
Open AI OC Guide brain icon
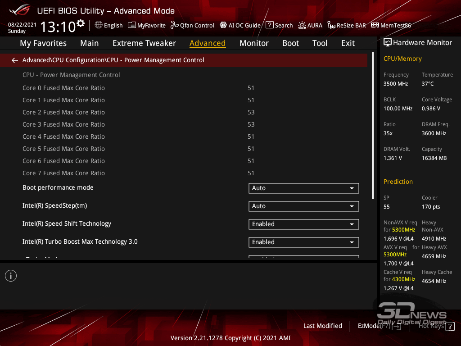223,25
